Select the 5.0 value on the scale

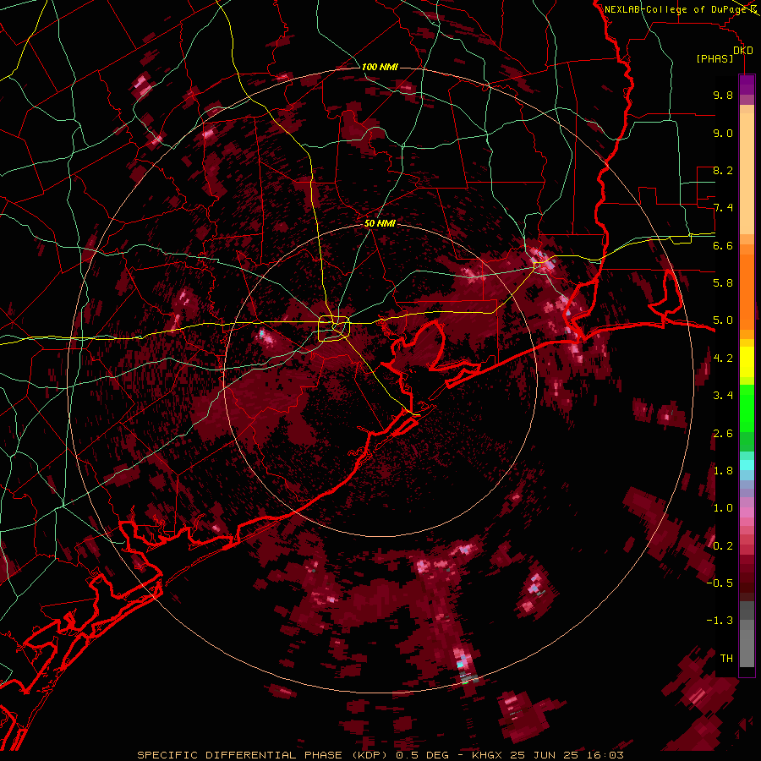click(723, 320)
